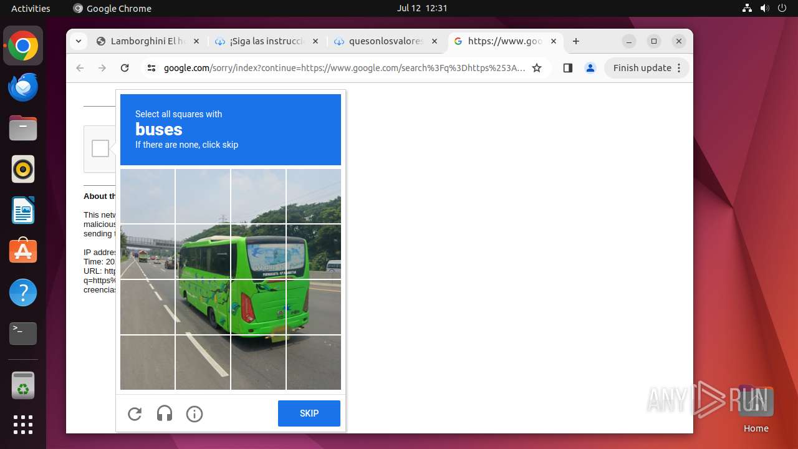
Task: Reload the captcha challenge
Action: pyautogui.click(x=135, y=413)
